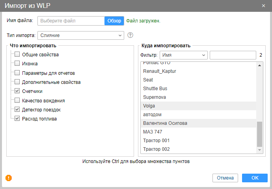Enable the Общие свойства checkbox
This screenshot has height=189, width=272.
click(17, 55)
